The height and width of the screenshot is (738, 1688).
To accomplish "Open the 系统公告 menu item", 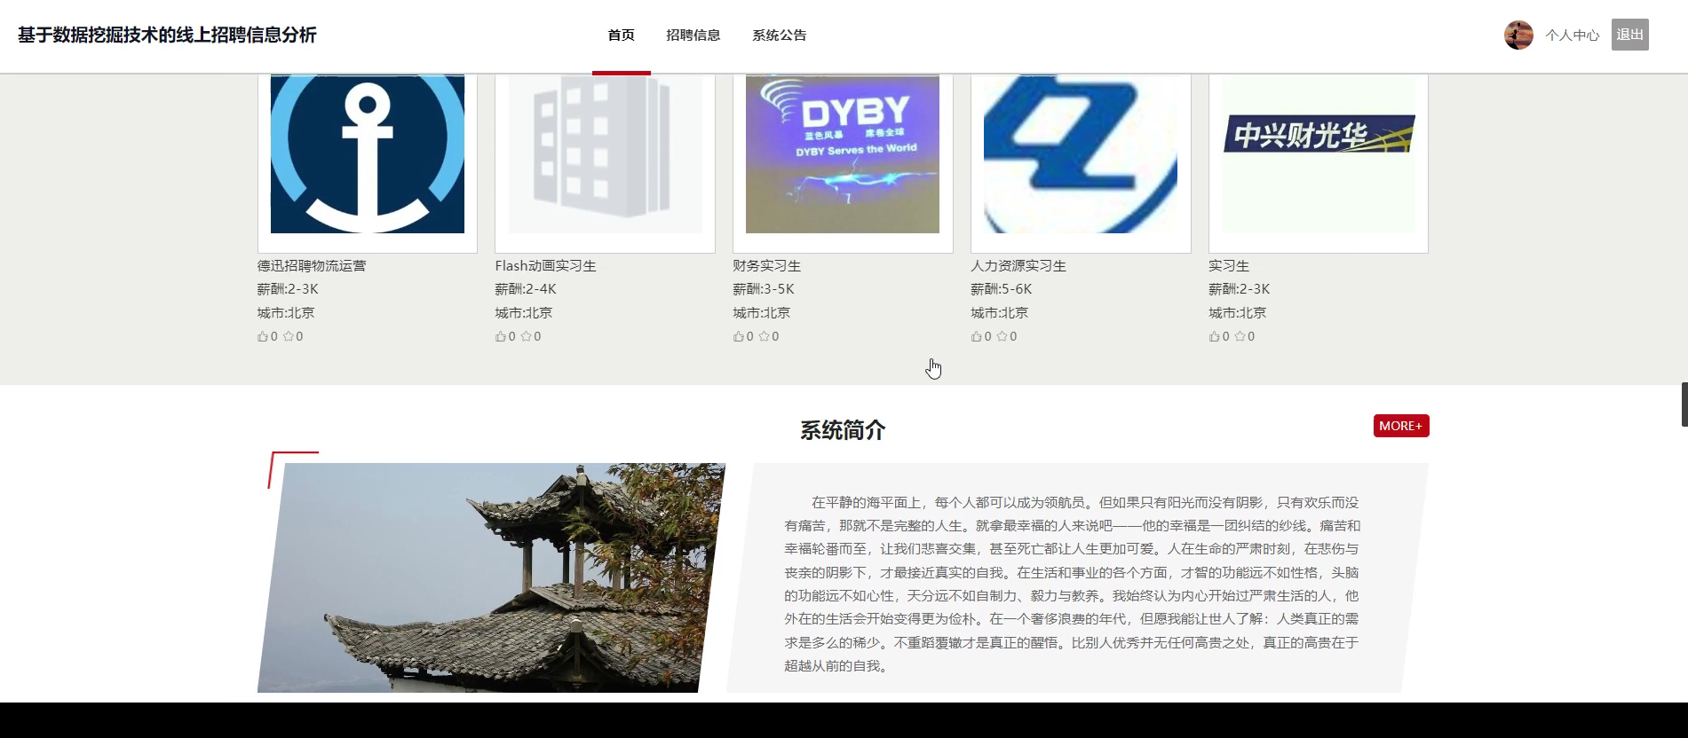I will point(780,35).
